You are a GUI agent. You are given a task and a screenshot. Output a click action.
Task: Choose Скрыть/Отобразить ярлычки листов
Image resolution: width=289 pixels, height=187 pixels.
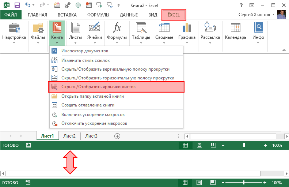pyautogui.click(x=116, y=87)
